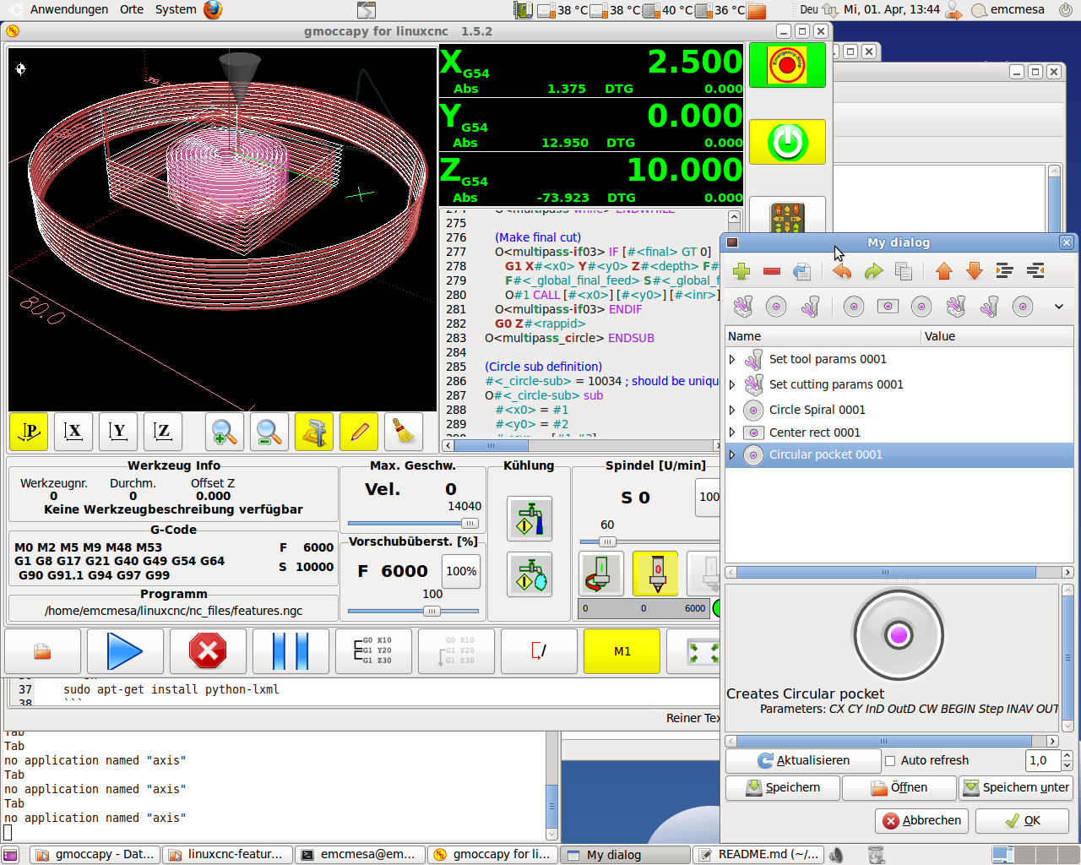1081x865 pixels.
Task: Switch to README.md window in taskbar
Action: 758,854
